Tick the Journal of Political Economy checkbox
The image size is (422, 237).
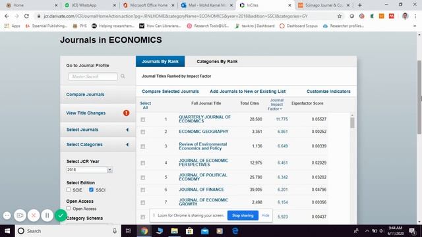143,178
